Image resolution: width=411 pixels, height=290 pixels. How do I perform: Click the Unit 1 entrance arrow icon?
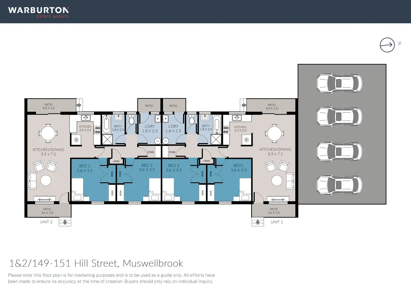coord(258,222)
